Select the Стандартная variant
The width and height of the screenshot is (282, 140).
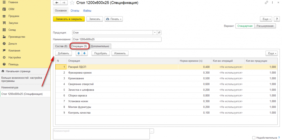(245, 26)
